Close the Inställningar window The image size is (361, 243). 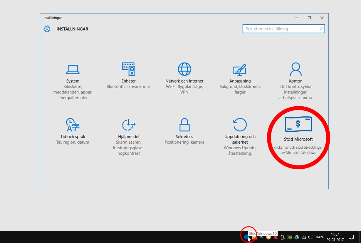point(322,18)
